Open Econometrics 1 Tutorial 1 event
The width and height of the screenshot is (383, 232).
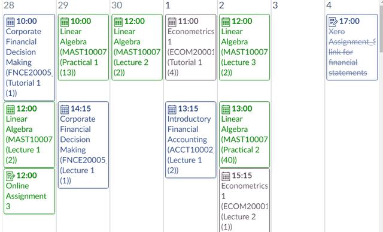(191, 47)
